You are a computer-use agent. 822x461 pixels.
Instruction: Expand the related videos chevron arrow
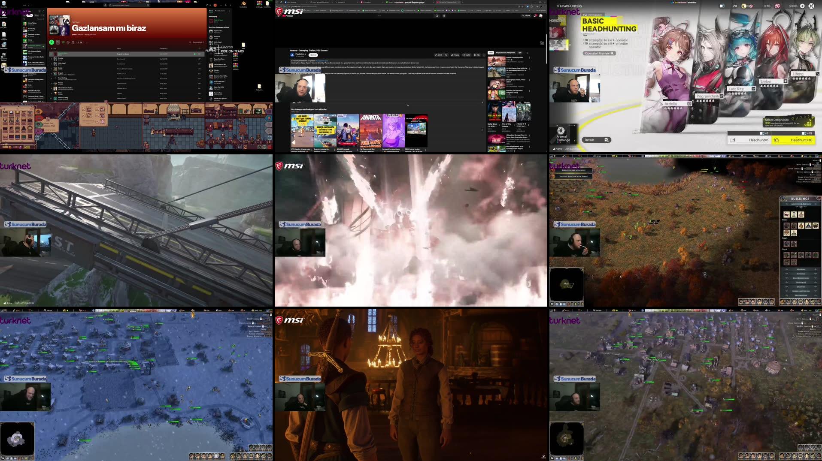click(528, 53)
